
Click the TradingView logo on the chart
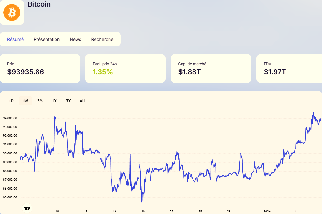[27, 208]
